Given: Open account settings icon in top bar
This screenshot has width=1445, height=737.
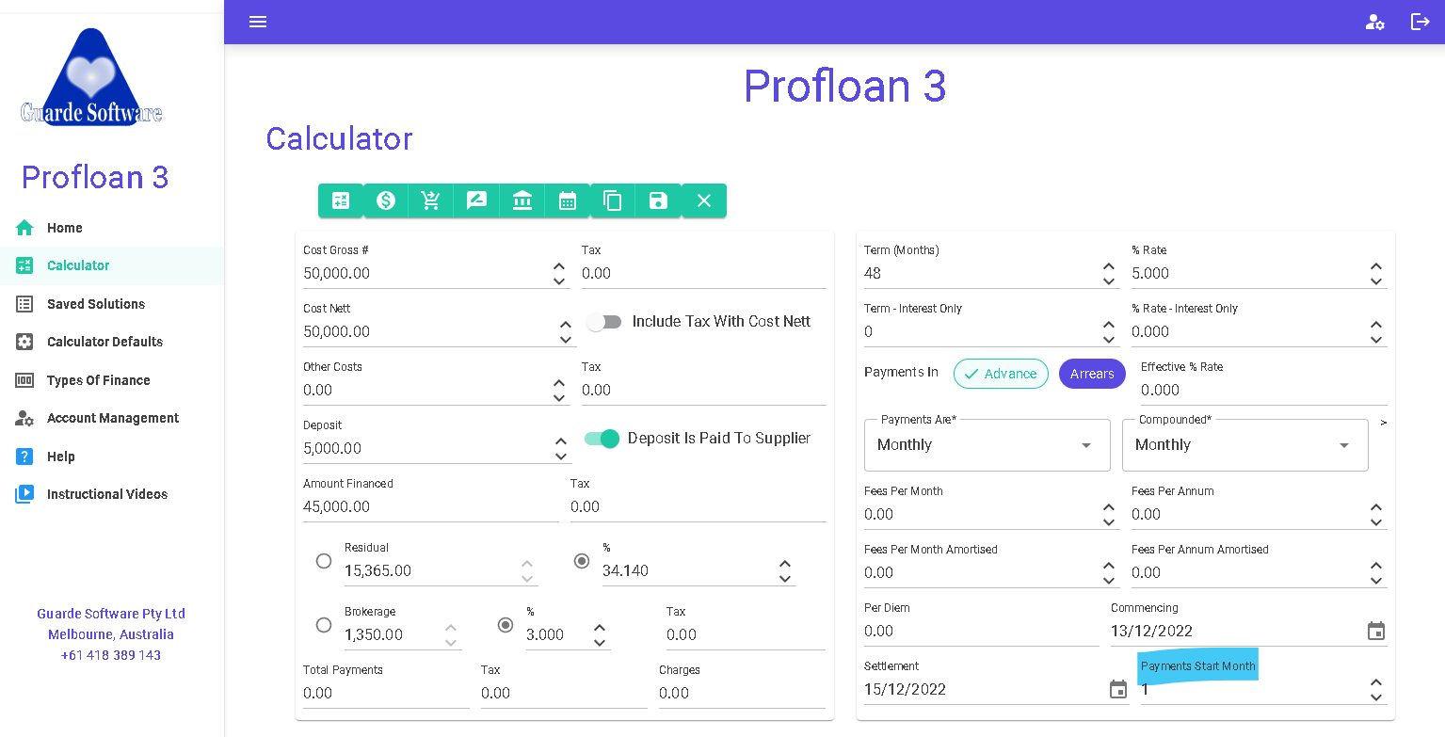Looking at the screenshot, I should tap(1375, 22).
